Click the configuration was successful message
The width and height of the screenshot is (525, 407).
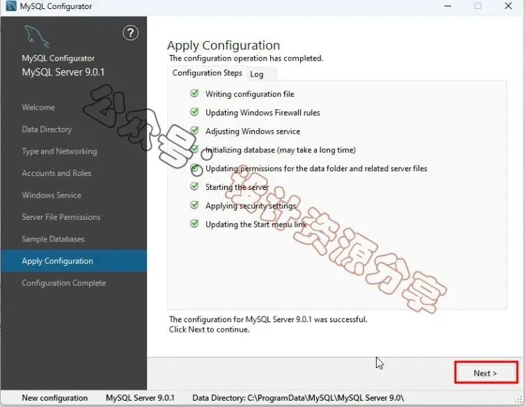[268, 320]
